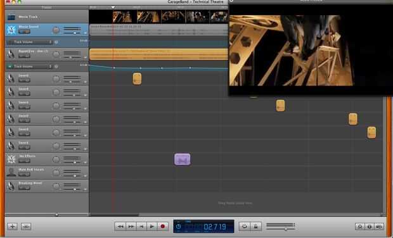Select the Movie Track header
This screenshot has width=393, height=238.
point(47,16)
